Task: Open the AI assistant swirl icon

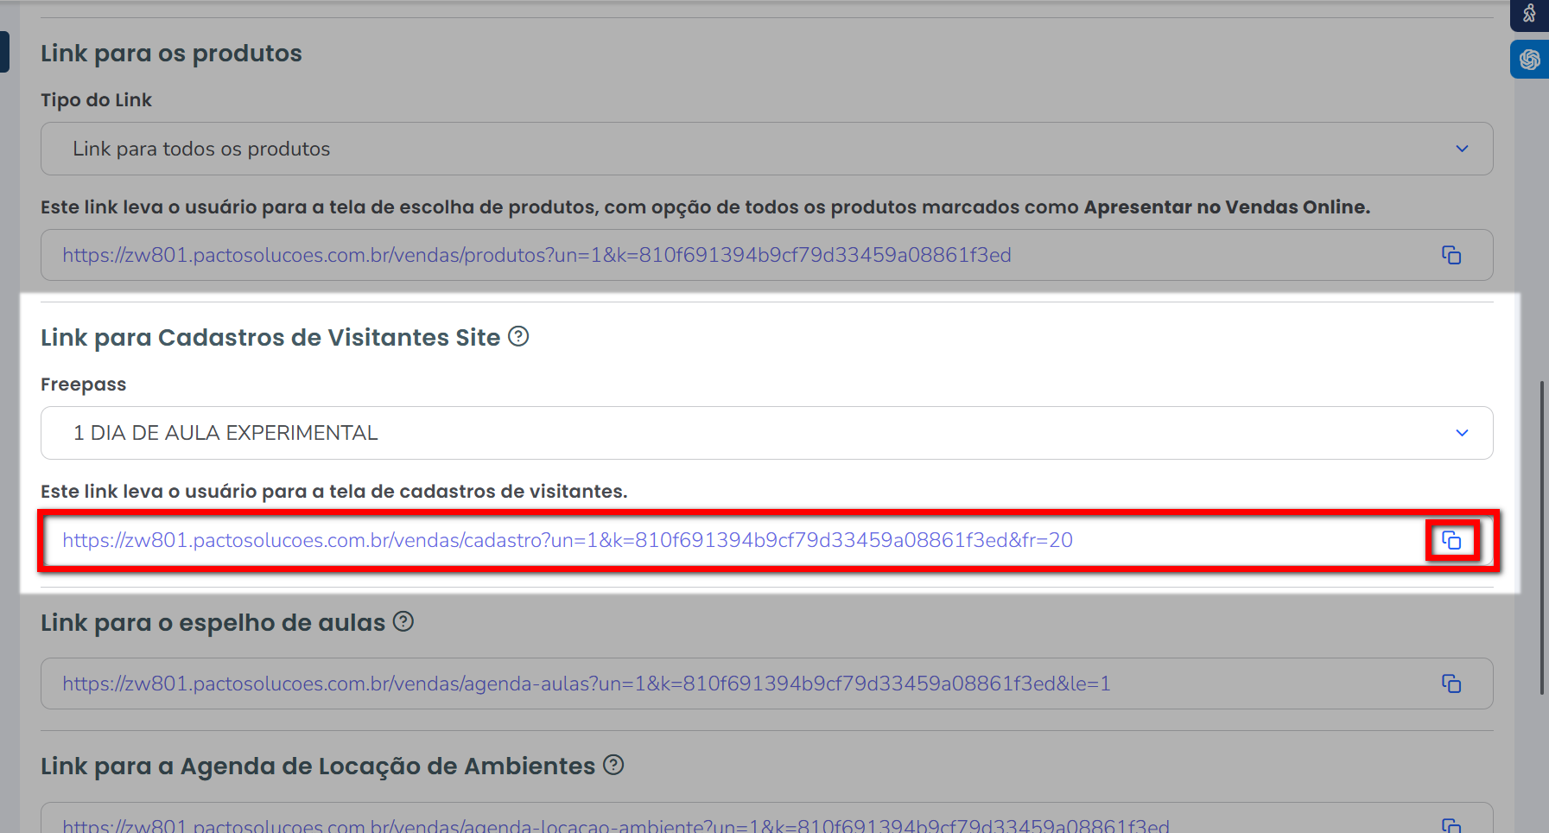Action: point(1529,60)
